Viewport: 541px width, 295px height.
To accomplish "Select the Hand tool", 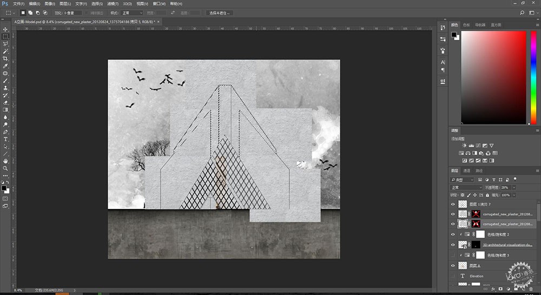I will point(5,161).
